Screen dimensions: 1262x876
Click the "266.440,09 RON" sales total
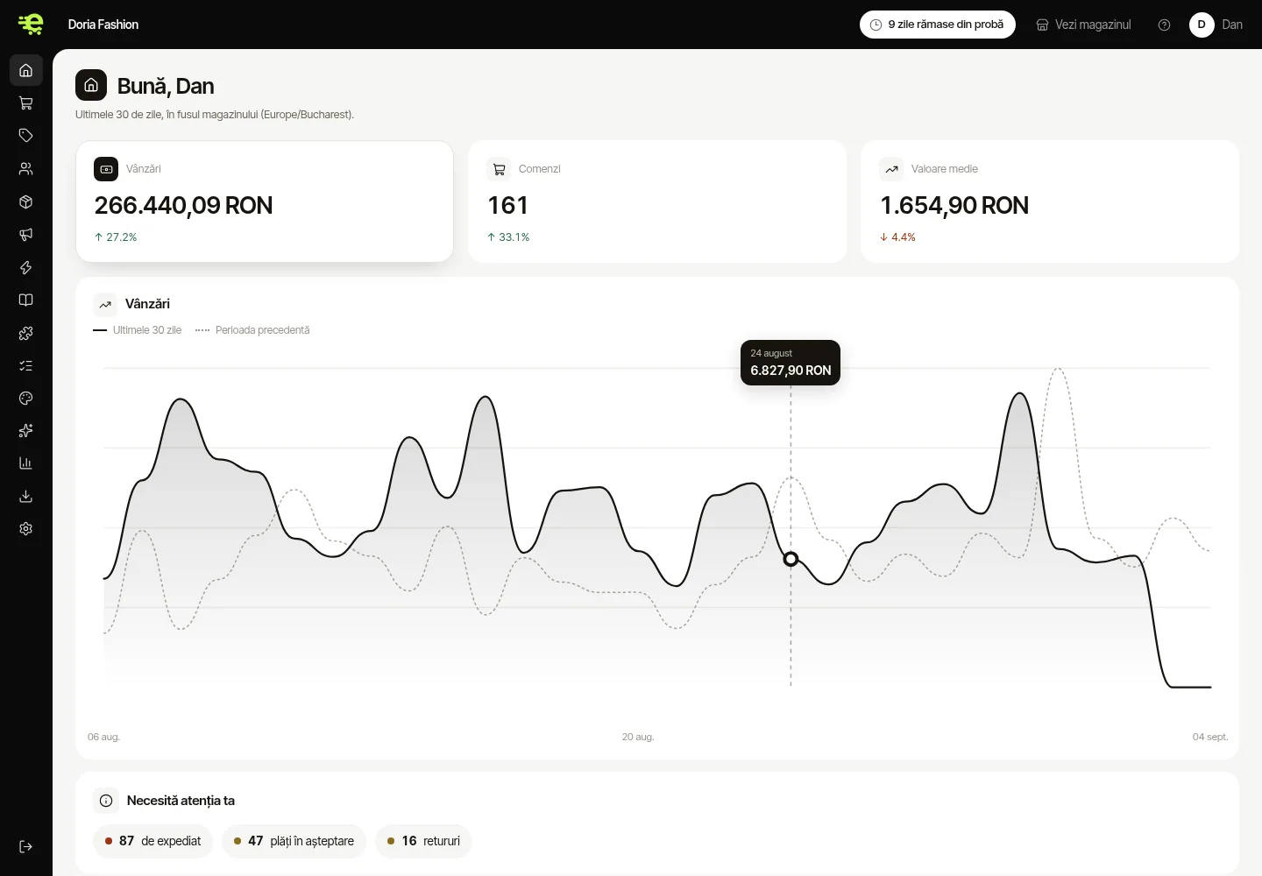pyautogui.click(x=183, y=205)
